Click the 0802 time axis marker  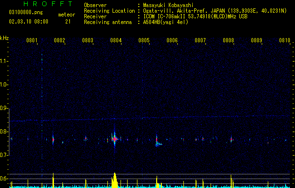pos(60,40)
